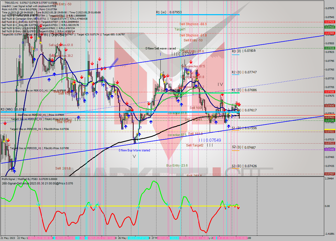The image size is (336, 241).
Task: Select the blue Roman numeral "V" wave marker
Action: [89, 41]
